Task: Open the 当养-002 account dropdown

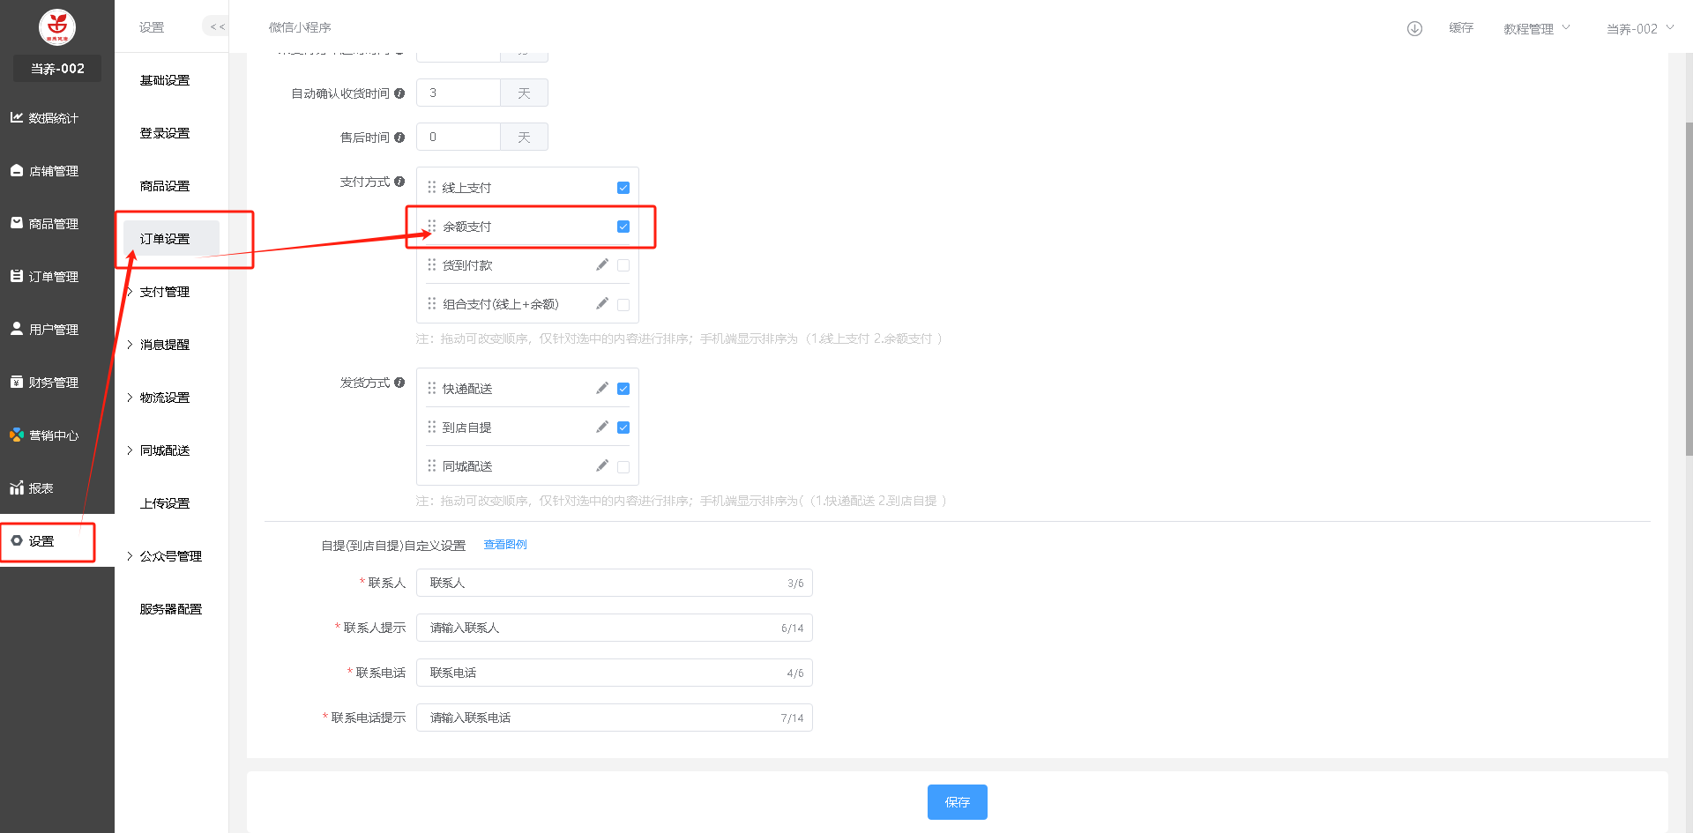Action: tap(1639, 29)
